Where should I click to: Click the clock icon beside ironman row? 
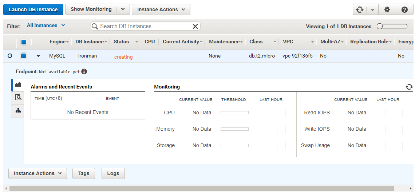(x=10, y=56)
